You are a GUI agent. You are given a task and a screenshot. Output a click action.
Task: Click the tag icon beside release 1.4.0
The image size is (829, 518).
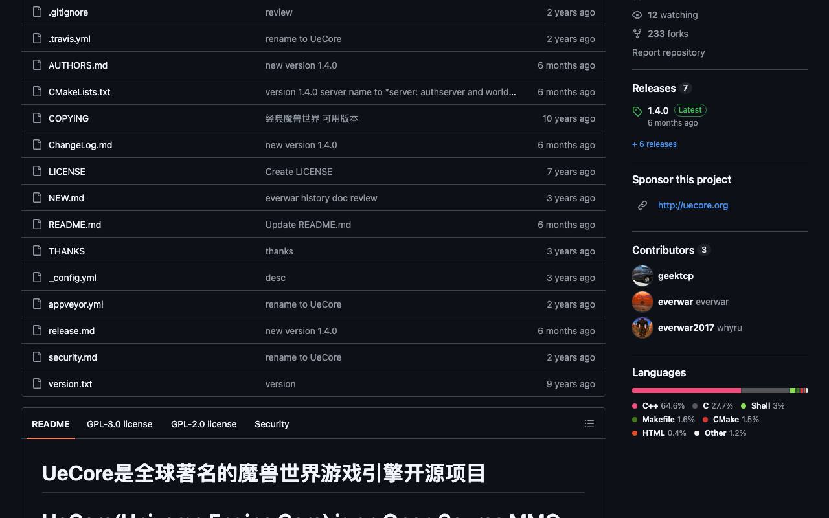[637, 111]
